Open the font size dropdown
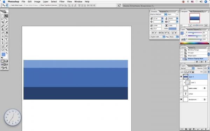The width and height of the screenshot is (210, 131). 162,19
